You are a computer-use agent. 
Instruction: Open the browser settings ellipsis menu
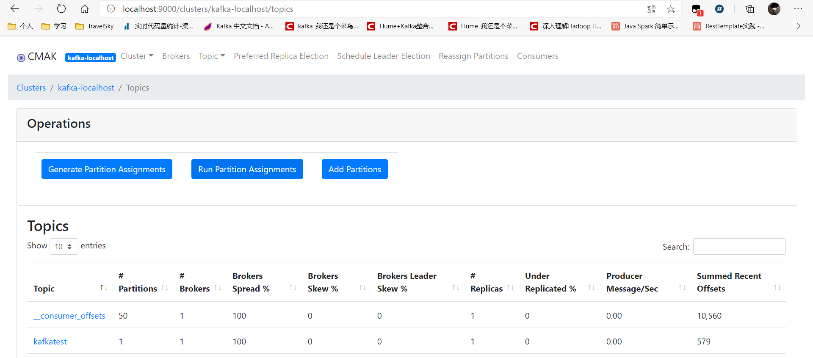pos(798,9)
